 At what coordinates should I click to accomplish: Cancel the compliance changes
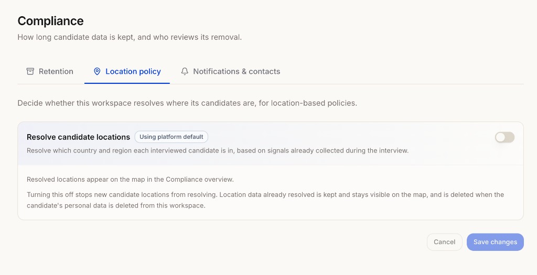pos(445,242)
